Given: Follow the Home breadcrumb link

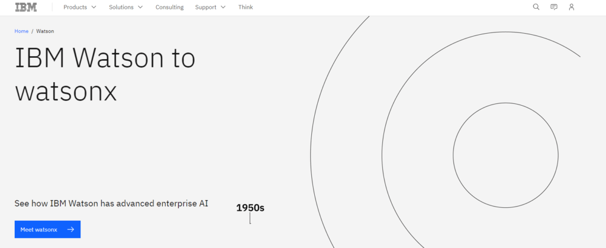Looking at the screenshot, I should (x=21, y=31).
